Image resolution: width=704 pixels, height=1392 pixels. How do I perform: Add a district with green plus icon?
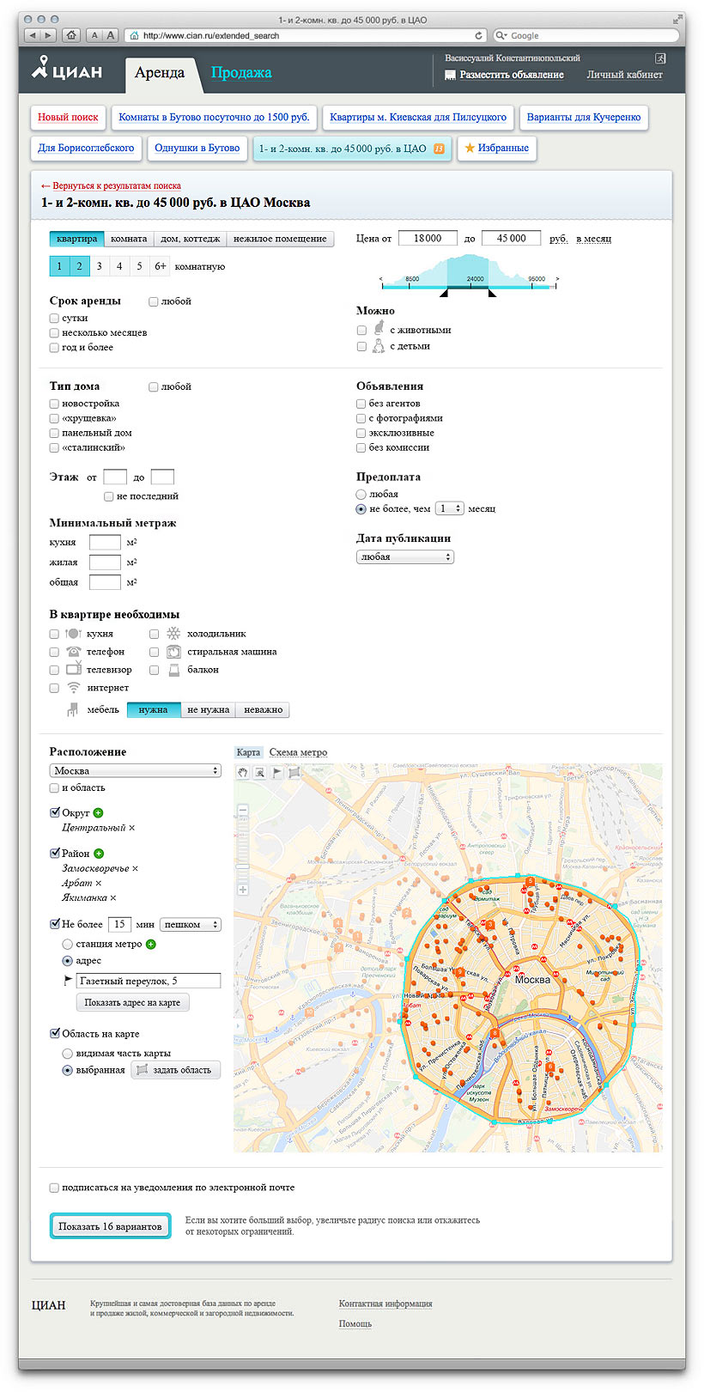click(99, 854)
